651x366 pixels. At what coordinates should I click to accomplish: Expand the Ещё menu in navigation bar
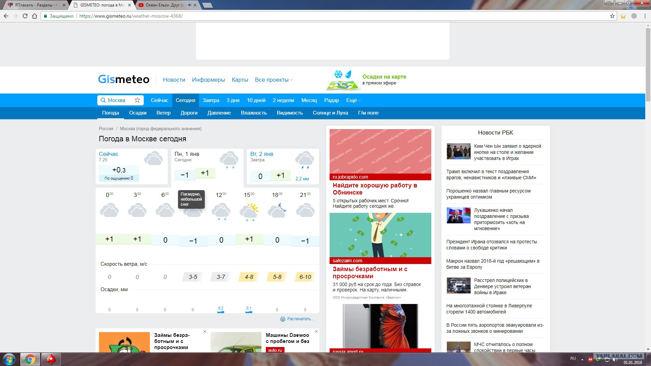click(x=353, y=100)
